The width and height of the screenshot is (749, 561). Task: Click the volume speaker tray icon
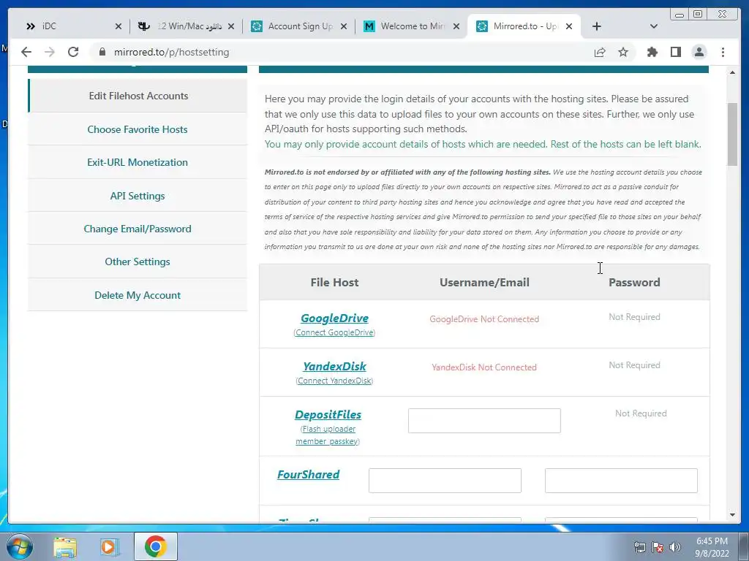coord(675,547)
